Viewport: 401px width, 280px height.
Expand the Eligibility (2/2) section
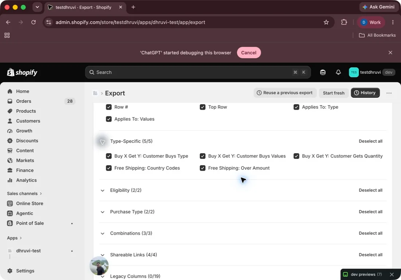click(x=102, y=190)
